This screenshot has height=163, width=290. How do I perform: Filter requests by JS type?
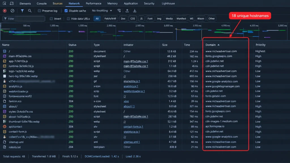(x=141, y=19)
